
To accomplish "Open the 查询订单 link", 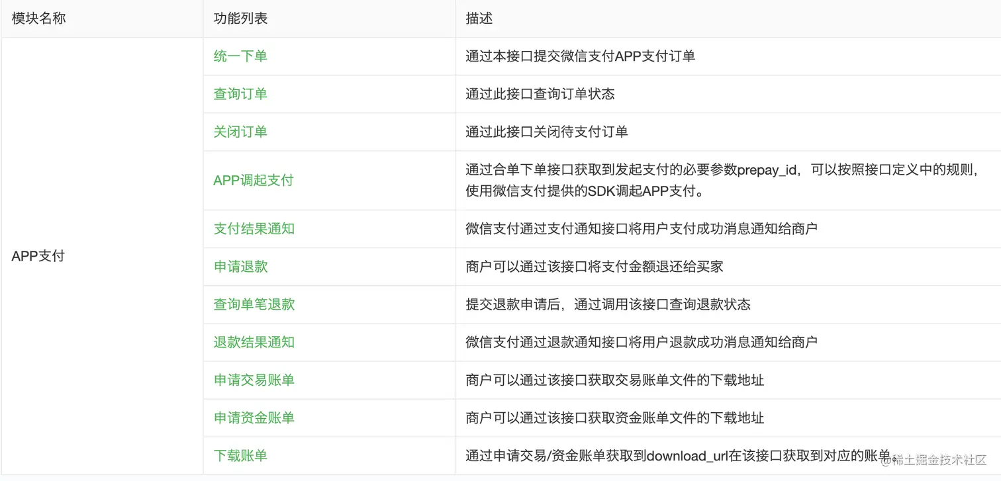I will click(x=240, y=94).
